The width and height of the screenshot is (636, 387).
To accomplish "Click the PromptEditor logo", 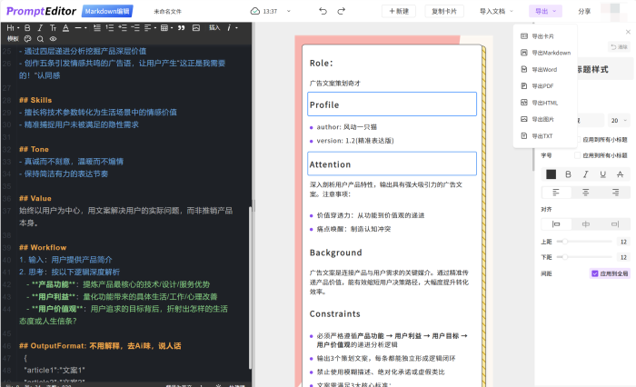I will click(42, 11).
